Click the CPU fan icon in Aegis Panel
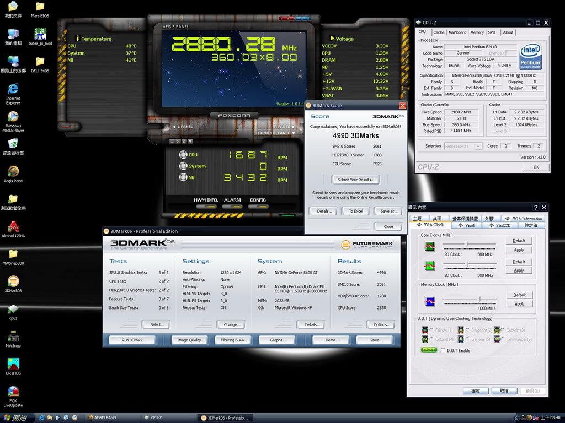This screenshot has height=423, width=565. (183, 155)
